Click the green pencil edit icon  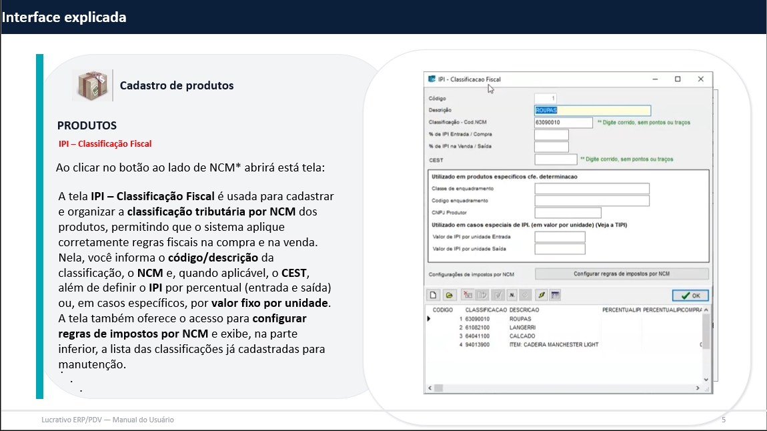542,295
